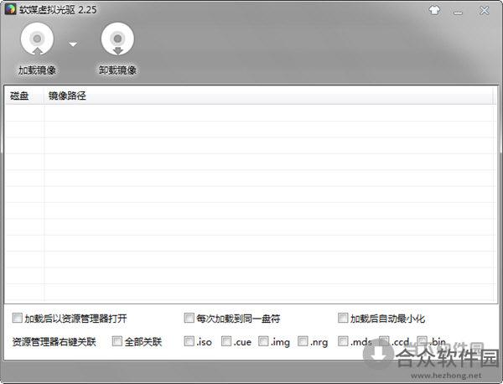Screen dimensions: 503x384
Task: Click the 加载镜像 text label
Action: tap(37, 70)
